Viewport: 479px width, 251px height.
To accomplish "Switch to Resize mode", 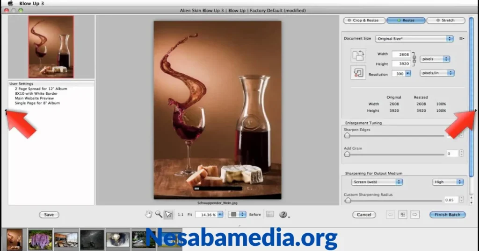I will (x=406, y=21).
